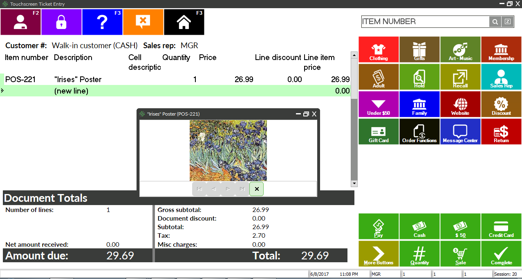Click the Irises painting thumbnail

(x=228, y=150)
